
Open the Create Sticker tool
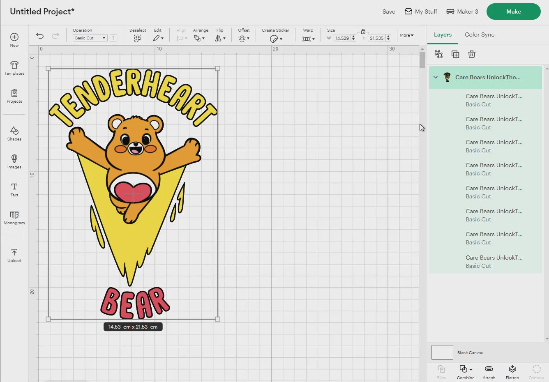276,39
